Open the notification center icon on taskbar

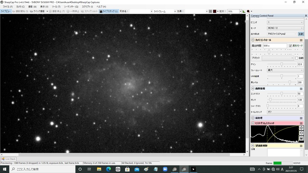(x=302, y=169)
